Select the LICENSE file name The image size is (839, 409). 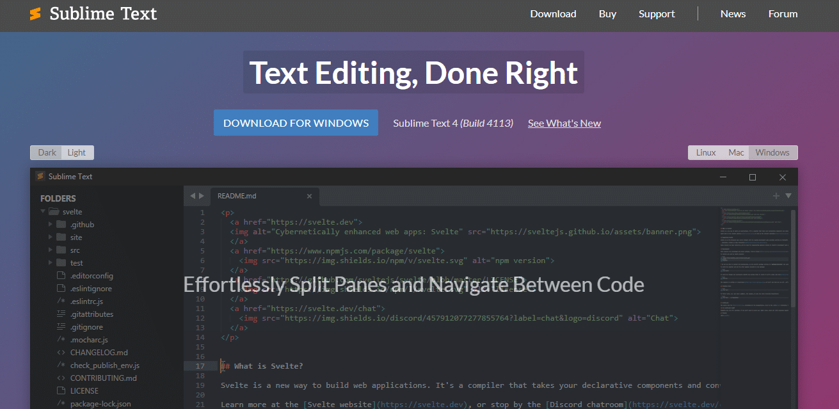pyautogui.click(x=84, y=390)
